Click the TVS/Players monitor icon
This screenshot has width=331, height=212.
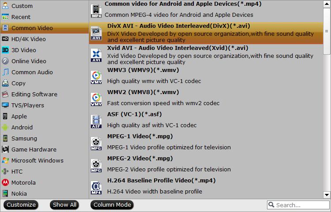5,105
